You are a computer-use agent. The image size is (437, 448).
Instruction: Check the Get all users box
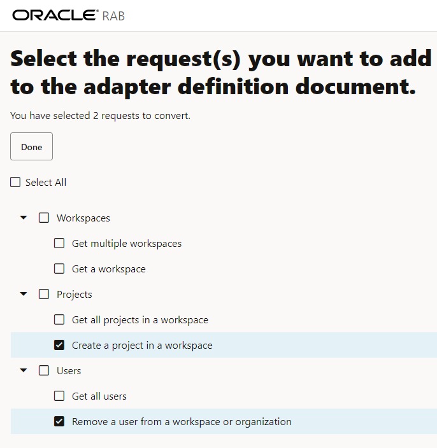point(59,396)
